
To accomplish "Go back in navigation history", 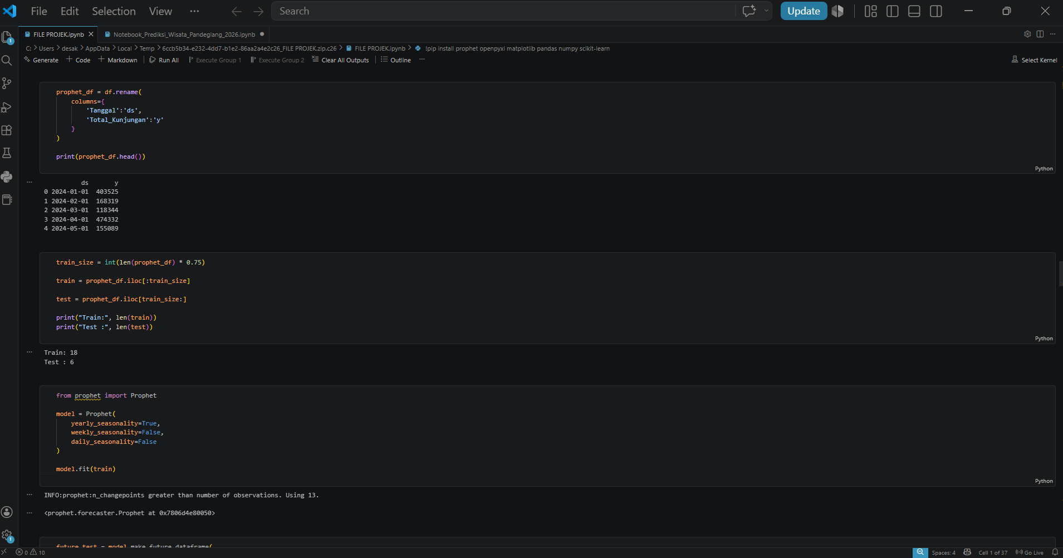I will pyautogui.click(x=237, y=11).
